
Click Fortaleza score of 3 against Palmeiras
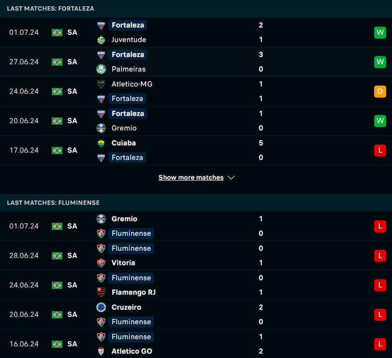[261, 55]
